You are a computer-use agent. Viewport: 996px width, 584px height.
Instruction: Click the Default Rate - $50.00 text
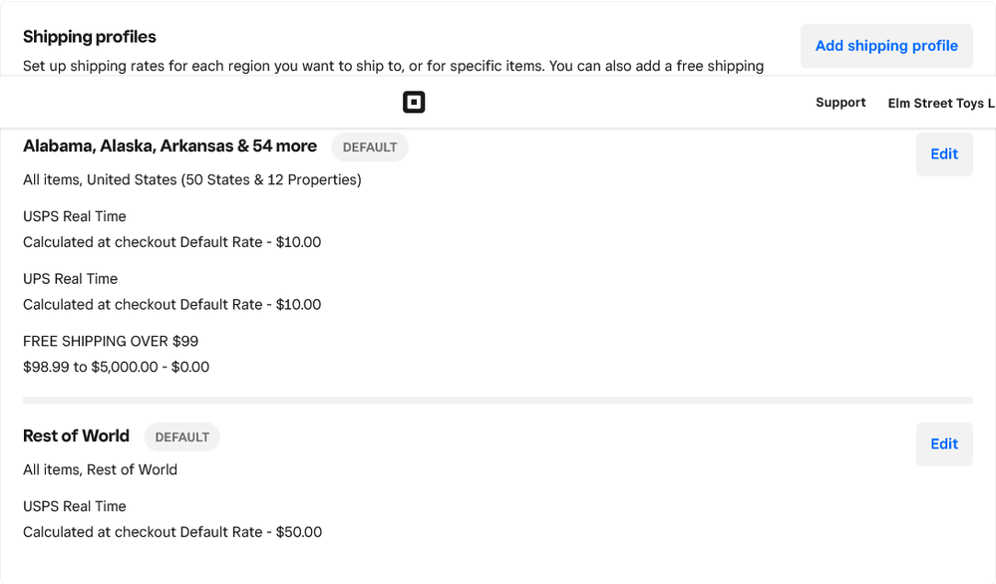(171, 531)
